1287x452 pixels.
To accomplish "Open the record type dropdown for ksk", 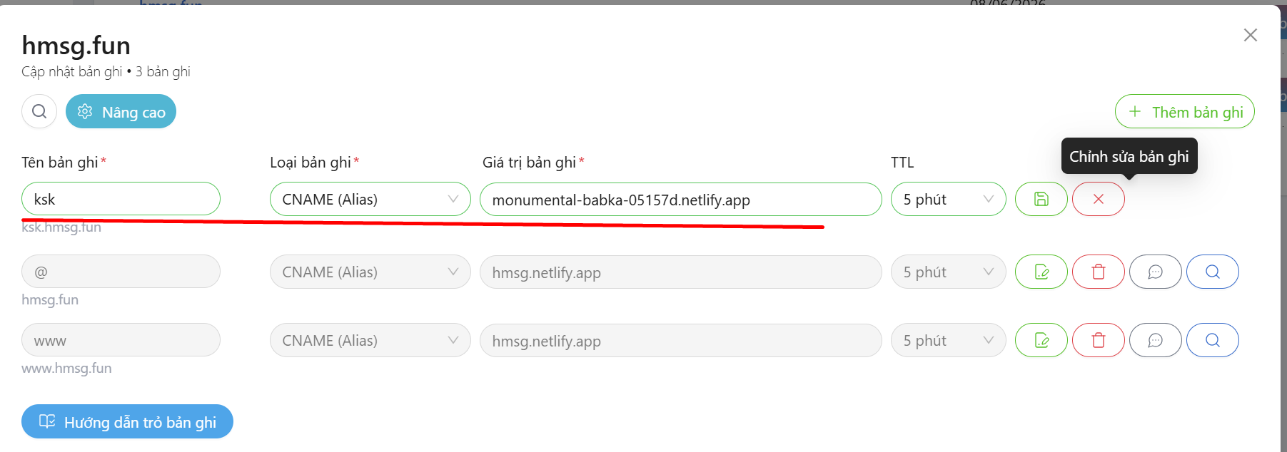I will click(370, 200).
